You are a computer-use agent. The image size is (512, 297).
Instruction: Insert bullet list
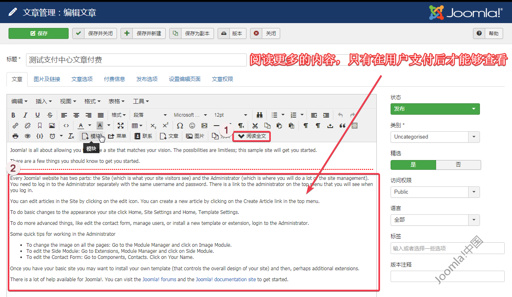274,115
